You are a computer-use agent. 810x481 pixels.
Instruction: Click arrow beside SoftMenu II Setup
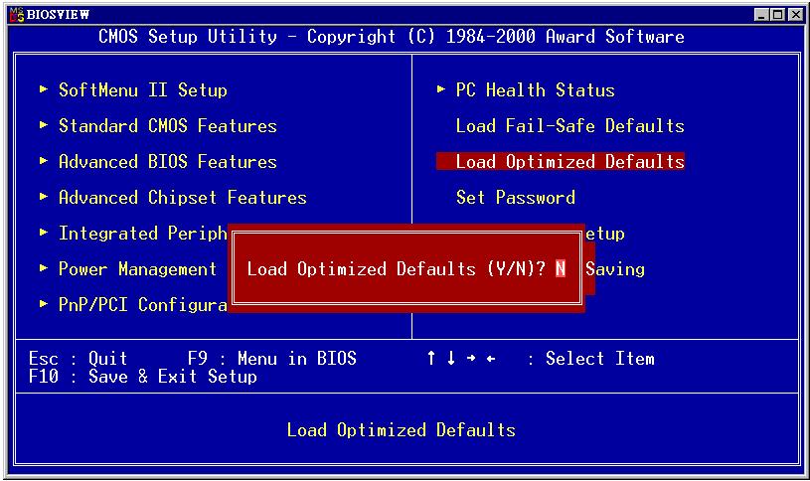44,89
